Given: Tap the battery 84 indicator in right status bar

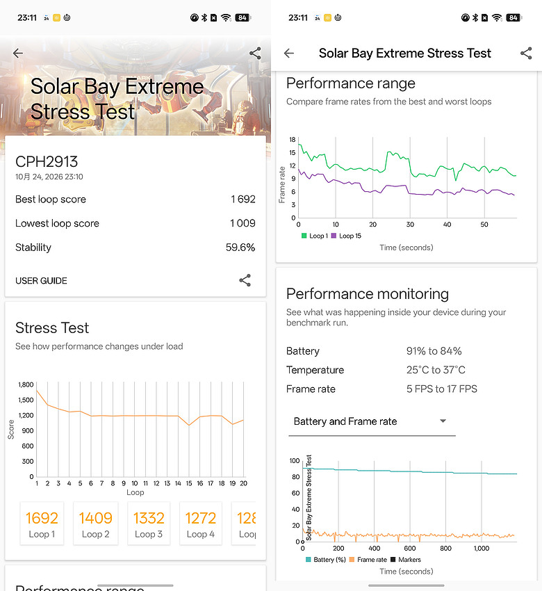Looking at the screenshot, I should point(514,17).
